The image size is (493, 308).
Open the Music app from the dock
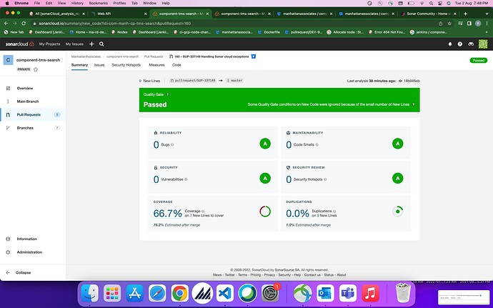pyautogui.click(x=370, y=293)
